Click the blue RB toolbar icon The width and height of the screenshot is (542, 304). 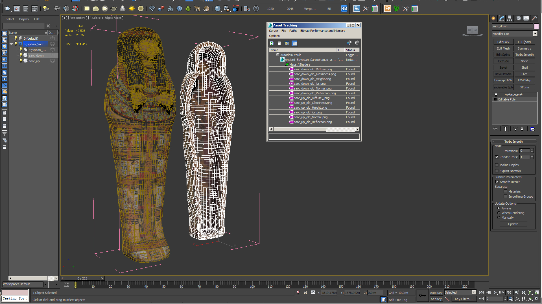[344, 9]
